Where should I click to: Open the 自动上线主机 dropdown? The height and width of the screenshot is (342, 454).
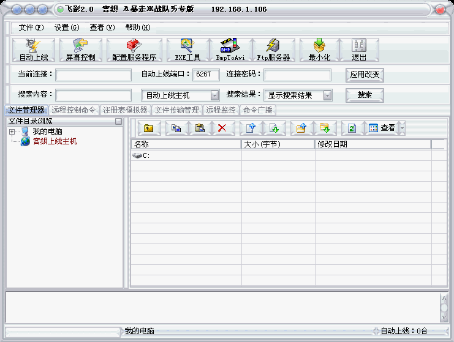click(x=214, y=95)
